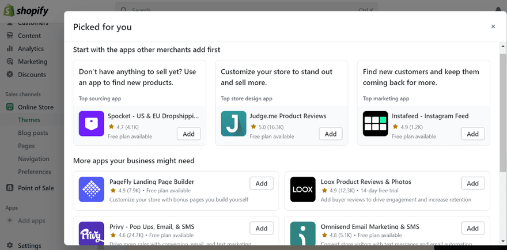Click the Omnisend app icon
Image resolution: width=507 pixels, height=250 pixels.
(302, 233)
